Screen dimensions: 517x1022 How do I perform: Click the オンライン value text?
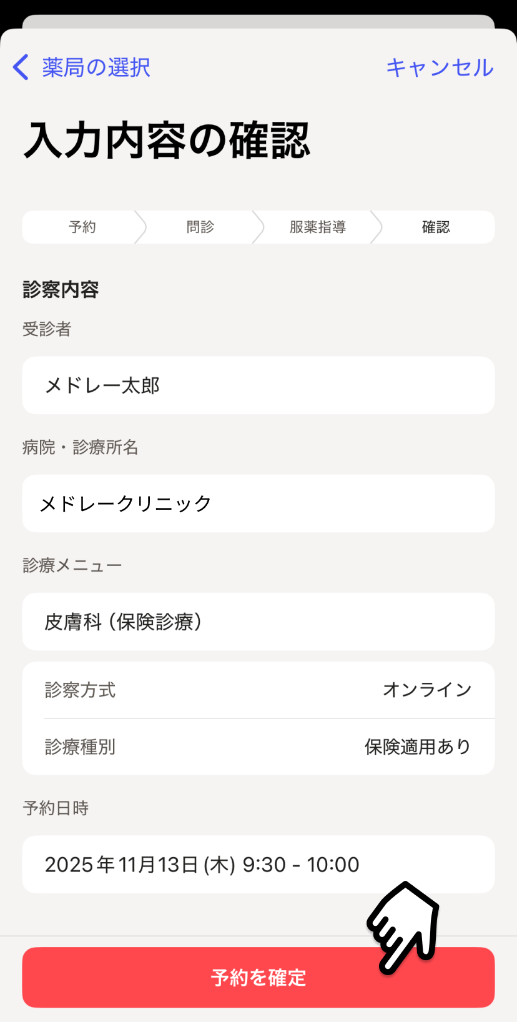427,690
